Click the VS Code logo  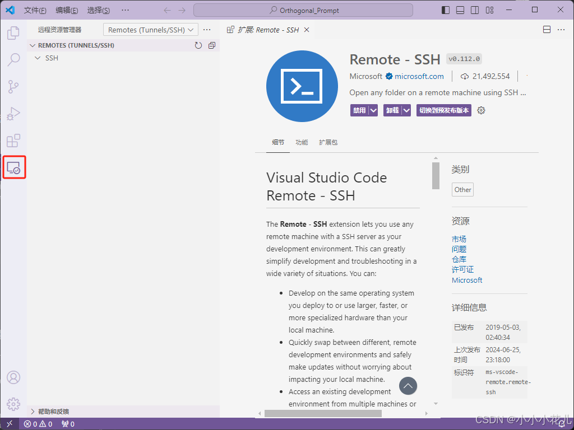(10, 10)
